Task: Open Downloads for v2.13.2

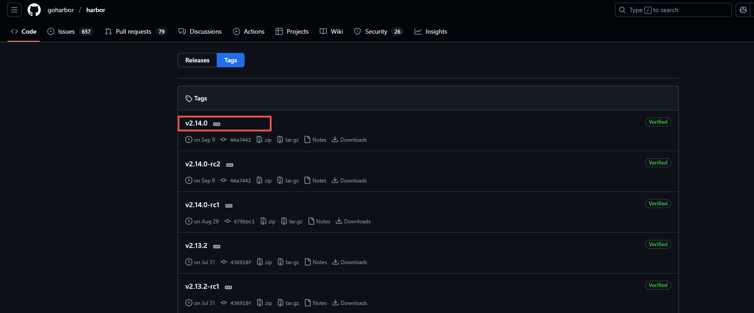Action: click(350, 262)
